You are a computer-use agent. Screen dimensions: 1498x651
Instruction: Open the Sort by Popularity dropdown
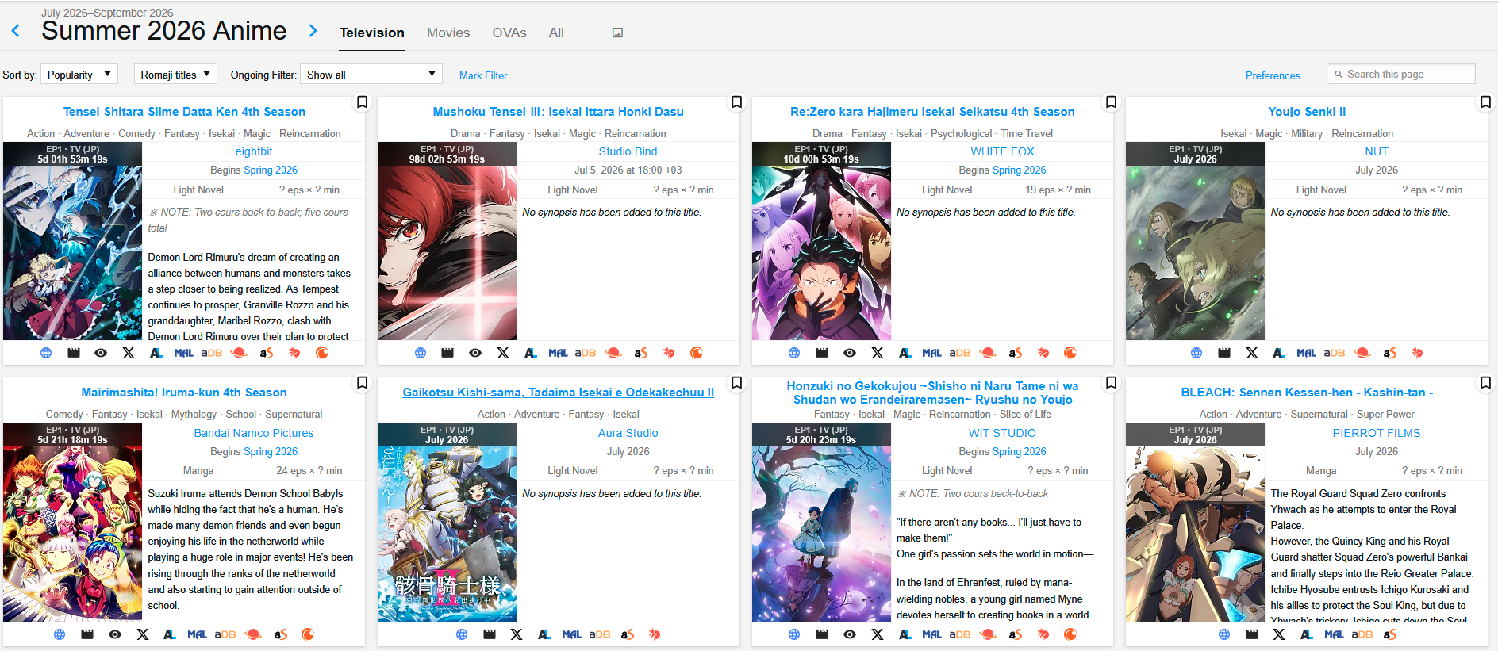79,75
